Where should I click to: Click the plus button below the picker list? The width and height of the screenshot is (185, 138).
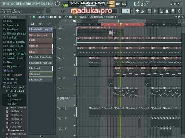point(41,136)
